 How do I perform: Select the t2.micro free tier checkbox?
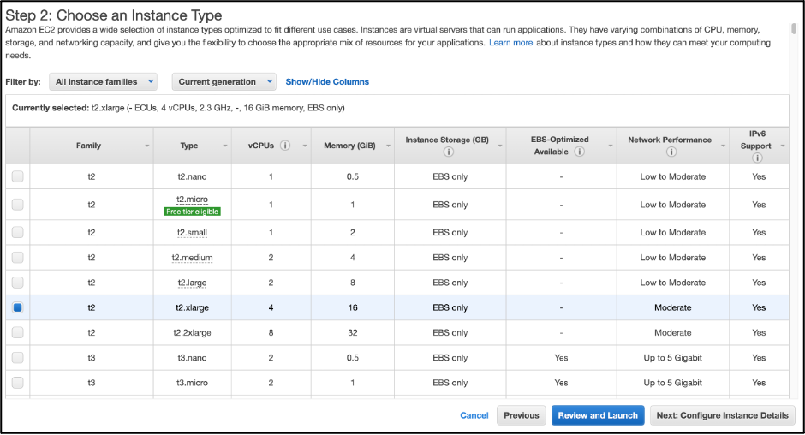17,205
